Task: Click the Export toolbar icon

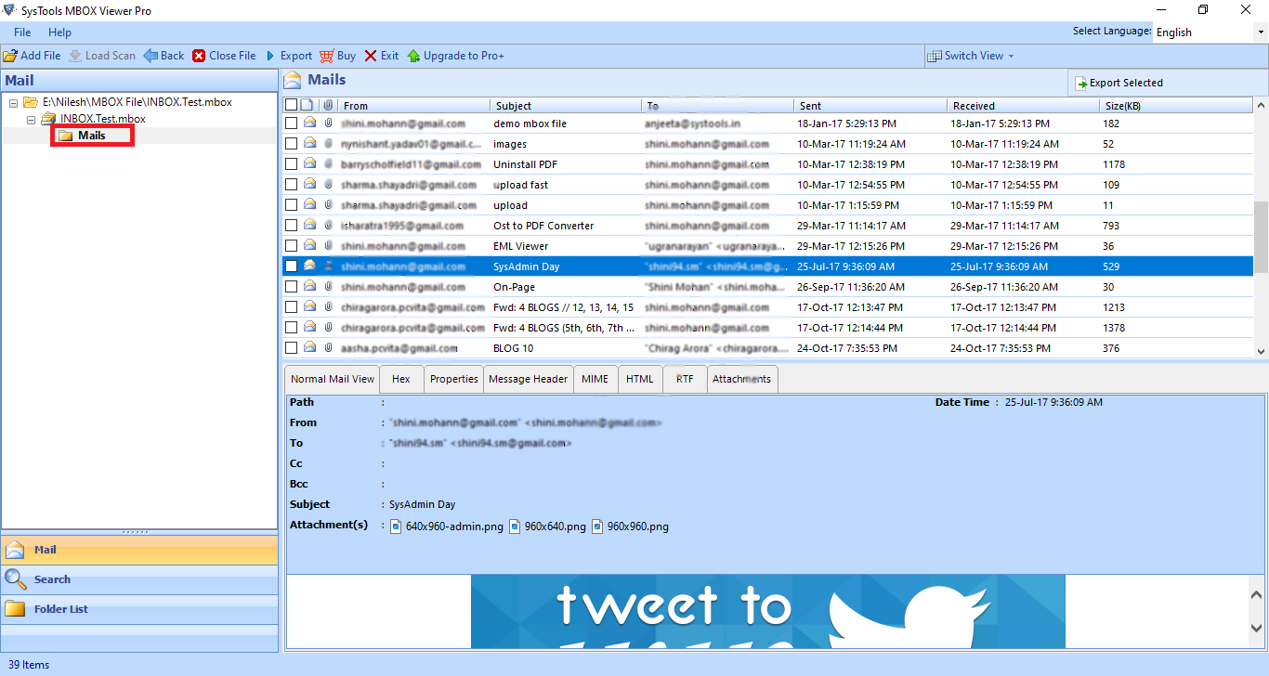Action: pos(270,56)
